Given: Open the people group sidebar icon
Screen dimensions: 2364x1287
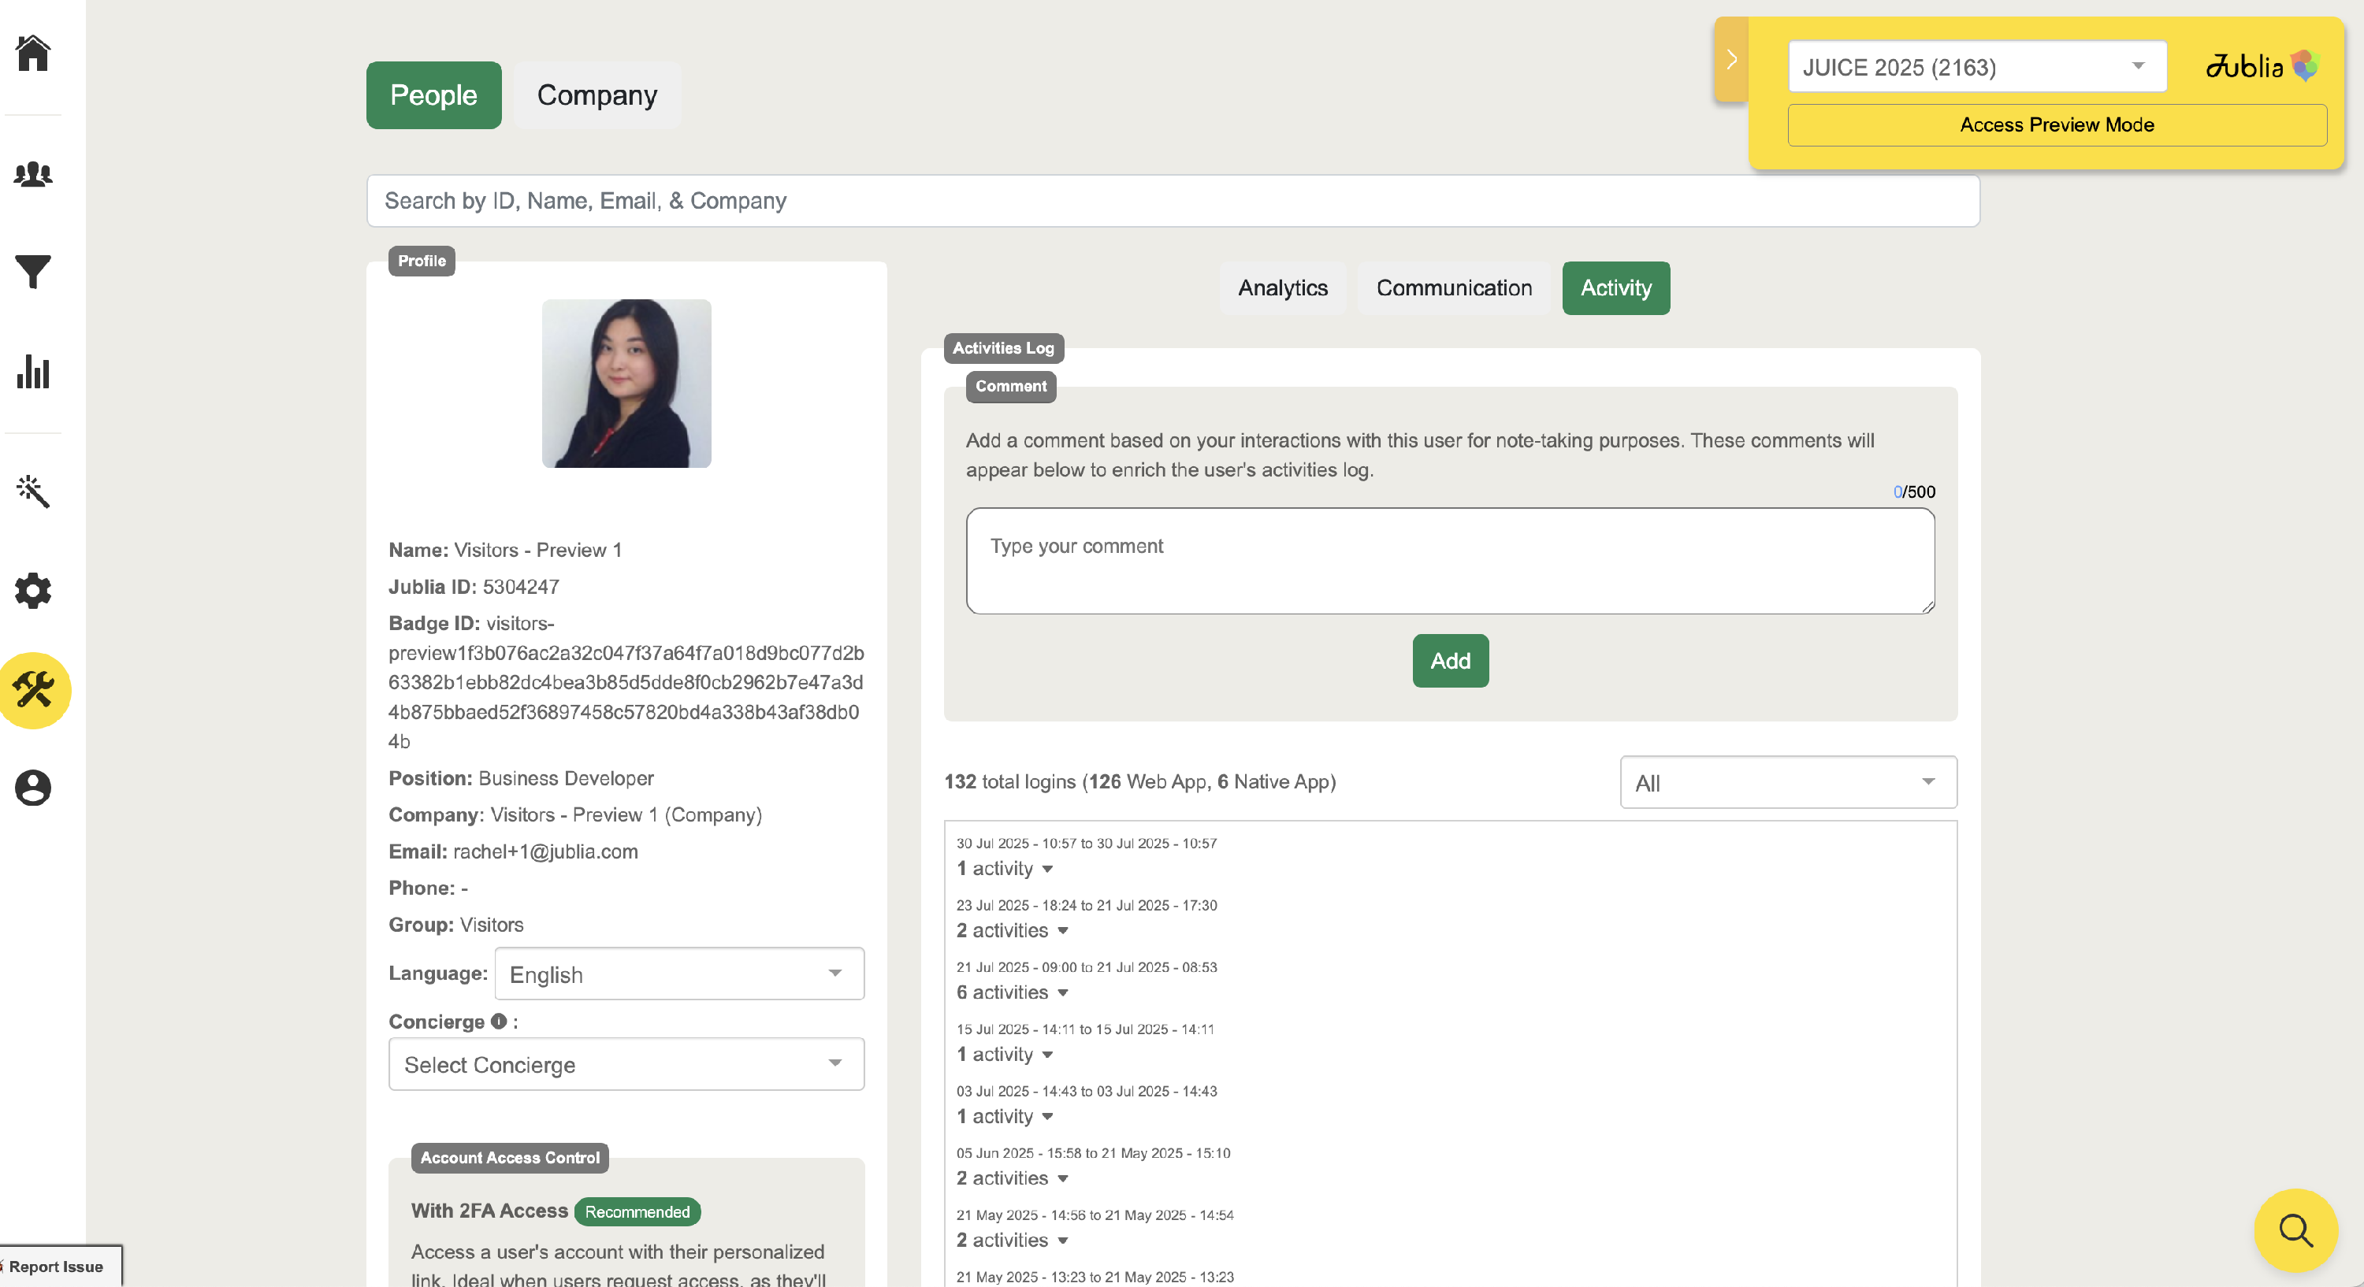Looking at the screenshot, I should [33, 173].
